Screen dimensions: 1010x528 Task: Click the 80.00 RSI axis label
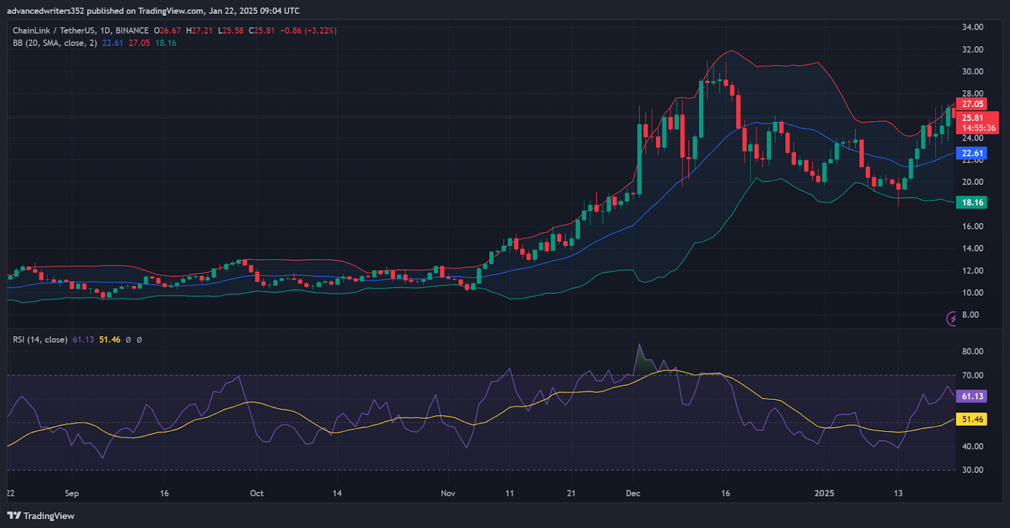point(972,351)
